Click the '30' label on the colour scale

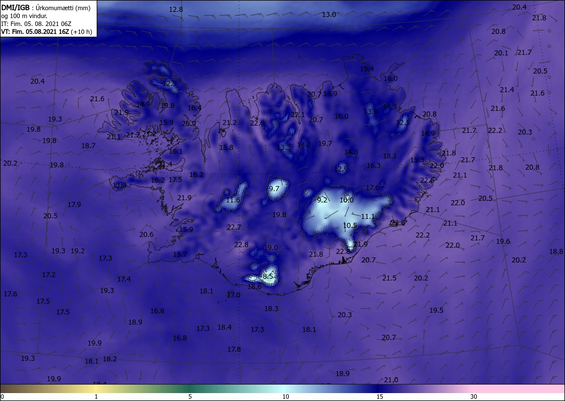click(x=474, y=396)
